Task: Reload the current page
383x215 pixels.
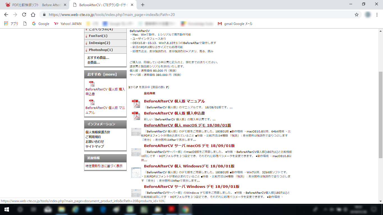Action: pyautogui.click(x=24, y=15)
